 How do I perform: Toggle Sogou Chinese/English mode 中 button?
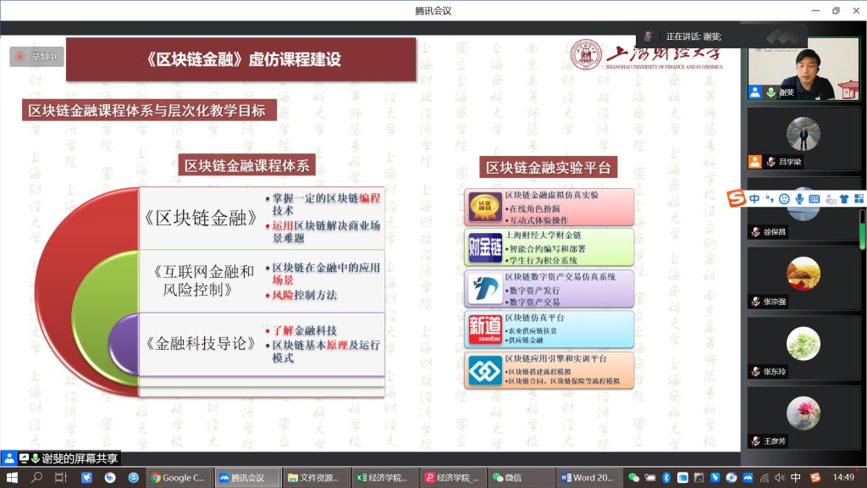tap(754, 198)
